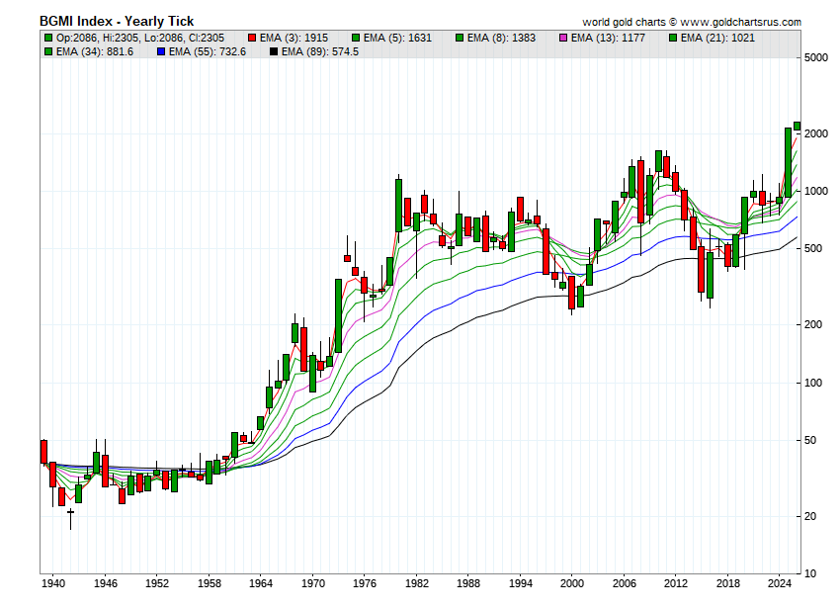Click the 1940 year axis label
The width and height of the screenshot is (840, 609).
coord(53,583)
